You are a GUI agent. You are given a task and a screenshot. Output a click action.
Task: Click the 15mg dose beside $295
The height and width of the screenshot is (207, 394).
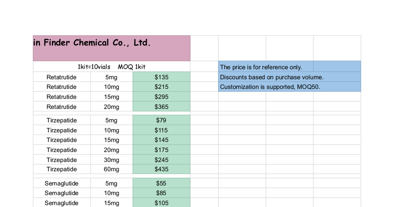point(111,97)
